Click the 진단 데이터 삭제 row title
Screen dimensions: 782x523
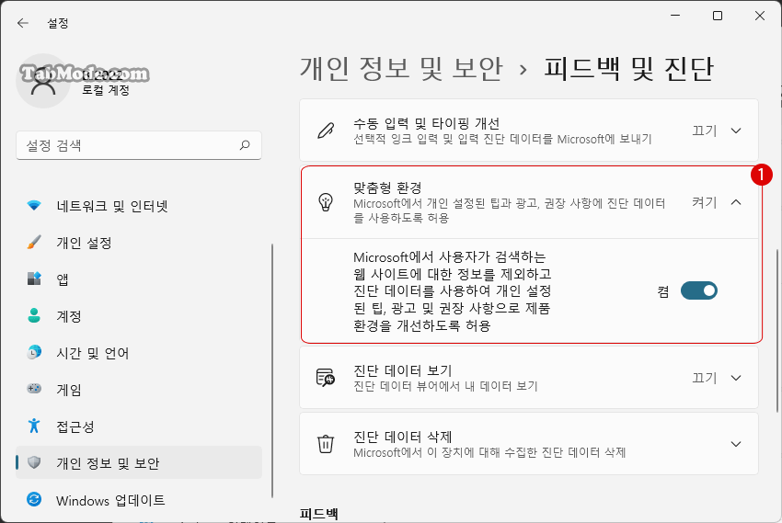click(x=402, y=437)
